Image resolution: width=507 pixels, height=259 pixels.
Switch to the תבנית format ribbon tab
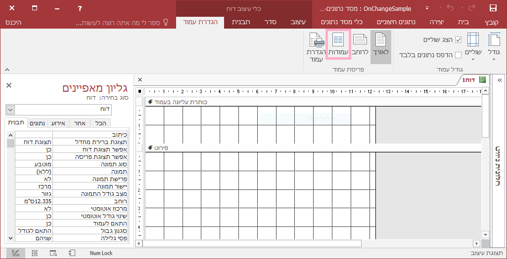pos(241,23)
